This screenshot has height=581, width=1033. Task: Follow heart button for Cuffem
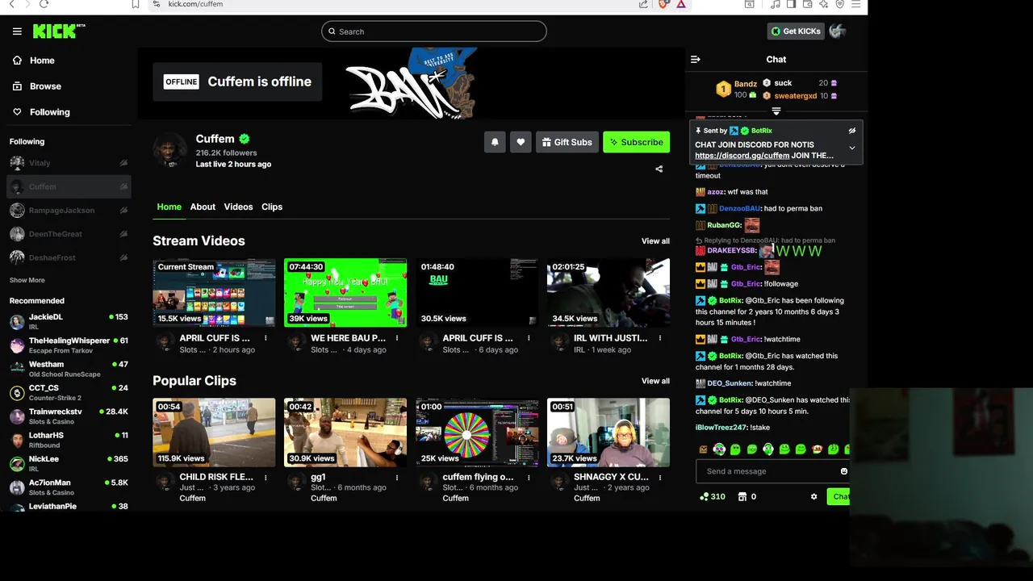point(521,142)
